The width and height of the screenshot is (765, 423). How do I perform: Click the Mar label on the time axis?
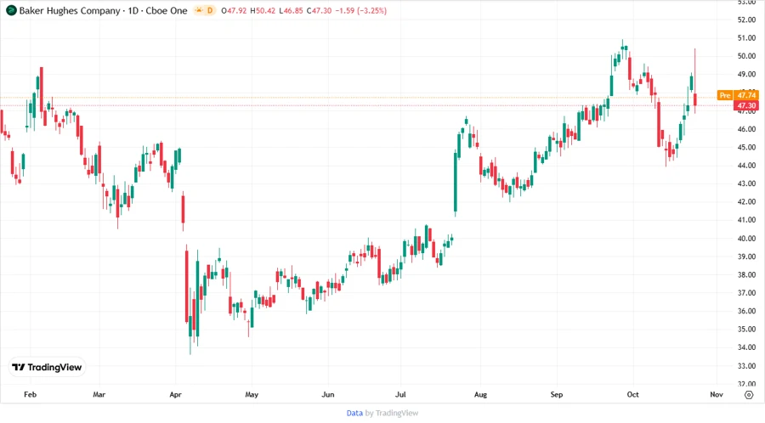click(x=99, y=394)
